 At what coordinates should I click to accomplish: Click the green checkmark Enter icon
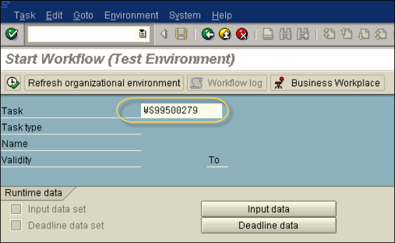click(12, 34)
